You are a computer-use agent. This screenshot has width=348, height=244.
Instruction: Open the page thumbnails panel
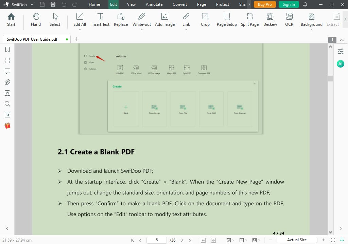point(7,60)
